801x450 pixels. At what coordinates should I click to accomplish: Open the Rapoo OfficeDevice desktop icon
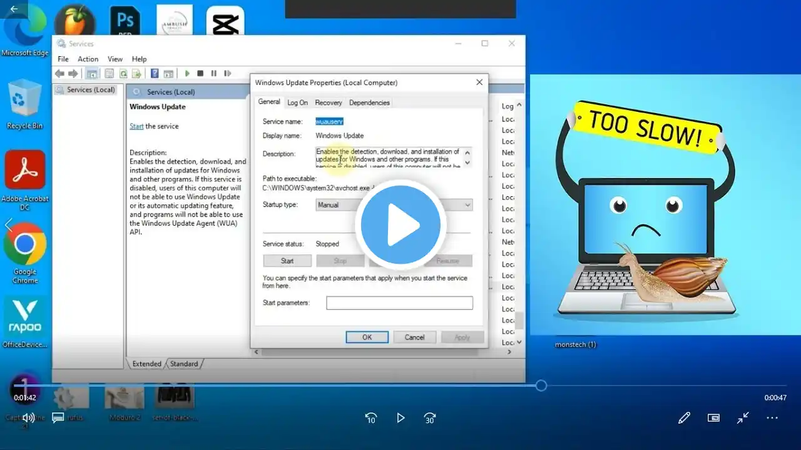coord(25,322)
